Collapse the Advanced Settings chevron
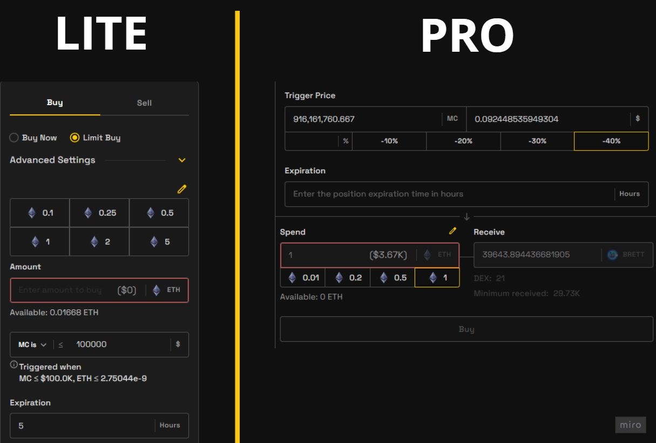The image size is (656, 443). coord(182,160)
